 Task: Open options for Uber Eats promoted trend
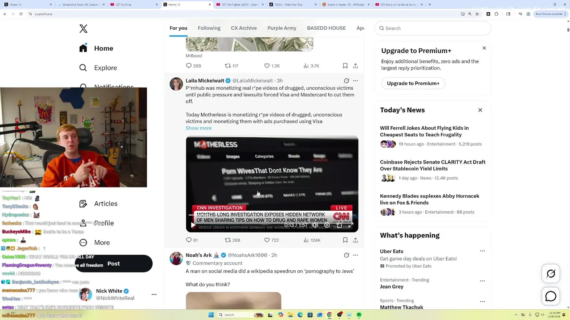click(482, 251)
